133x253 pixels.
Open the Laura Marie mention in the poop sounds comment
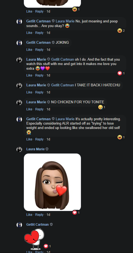65,21
